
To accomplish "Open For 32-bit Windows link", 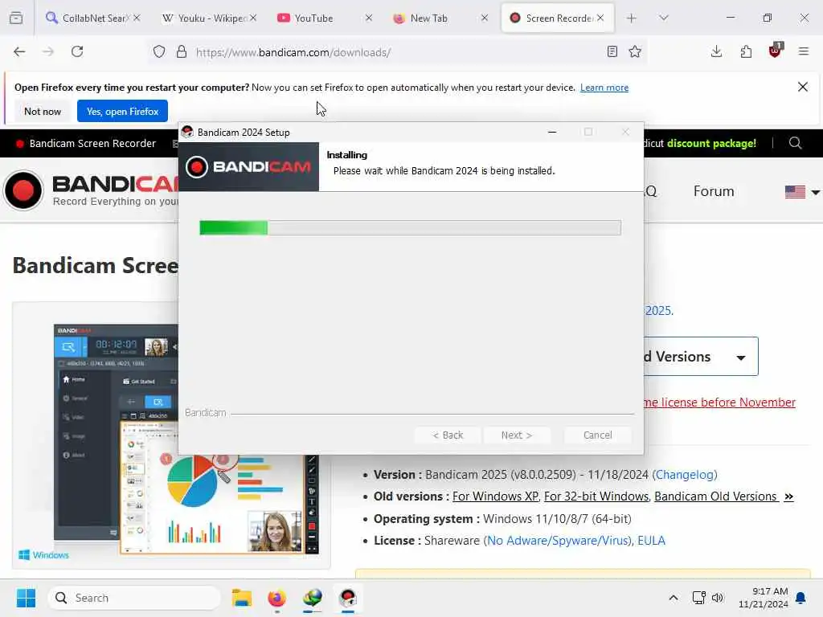I will click(x=596, y=496).
